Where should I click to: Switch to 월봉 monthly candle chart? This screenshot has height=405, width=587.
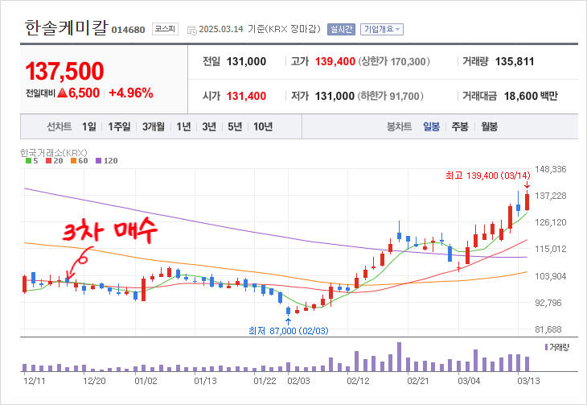pos(489,126)
